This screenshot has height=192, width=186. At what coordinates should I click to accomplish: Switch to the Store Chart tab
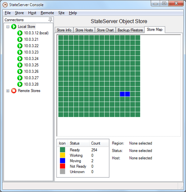click(x=105, y=30)
